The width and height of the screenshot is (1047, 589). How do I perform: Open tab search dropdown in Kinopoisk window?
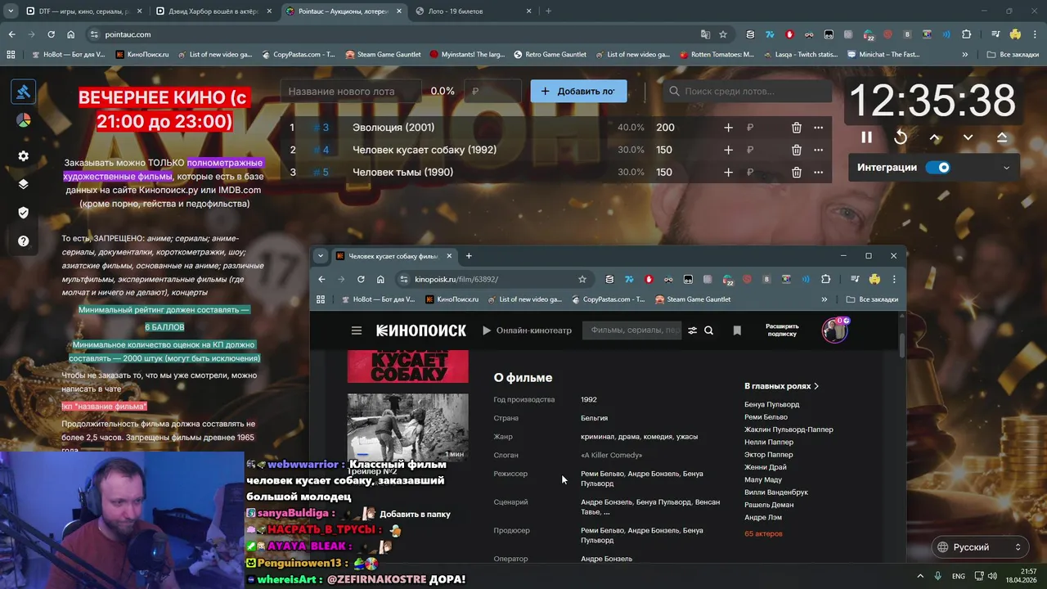321,256
